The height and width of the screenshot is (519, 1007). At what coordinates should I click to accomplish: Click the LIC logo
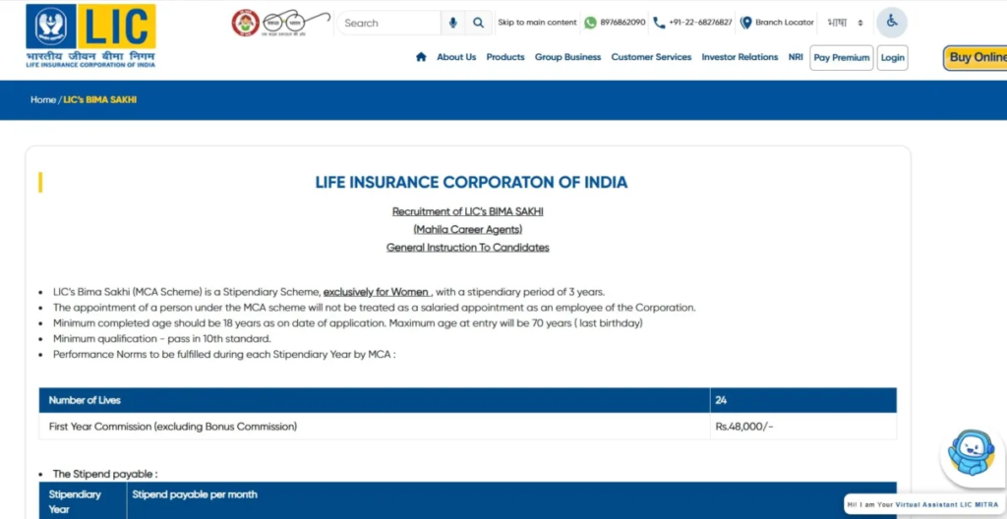tap(90, 35)
